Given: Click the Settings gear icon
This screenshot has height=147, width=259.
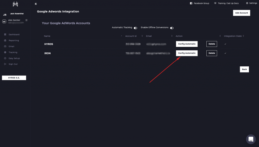Looking at the screenshot, I should [247, 3].
